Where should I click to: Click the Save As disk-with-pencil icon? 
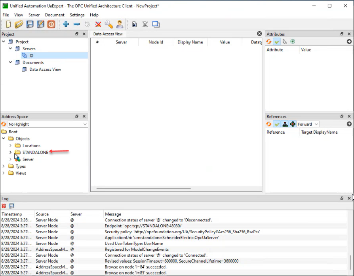pyautogui.click(x=41, y=24)
